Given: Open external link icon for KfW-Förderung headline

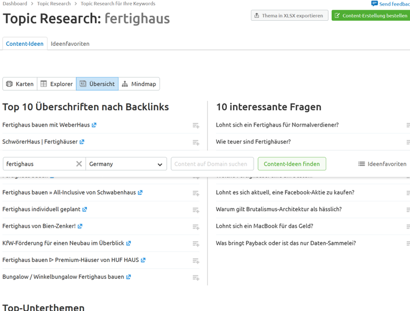Looking at the screenshot, I should (128, 243).
